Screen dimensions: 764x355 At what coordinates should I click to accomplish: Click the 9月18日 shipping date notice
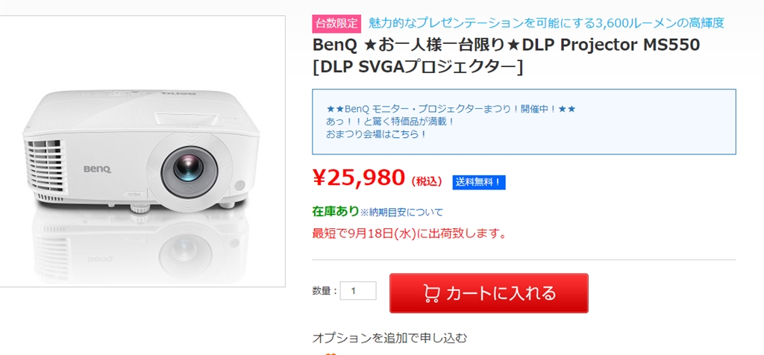coord(410,233)
